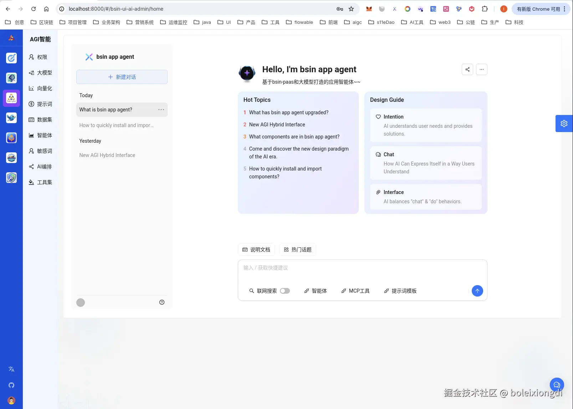Open the 数据集 menu item
Screen dimensions: 573x409
tap(40, 120)
